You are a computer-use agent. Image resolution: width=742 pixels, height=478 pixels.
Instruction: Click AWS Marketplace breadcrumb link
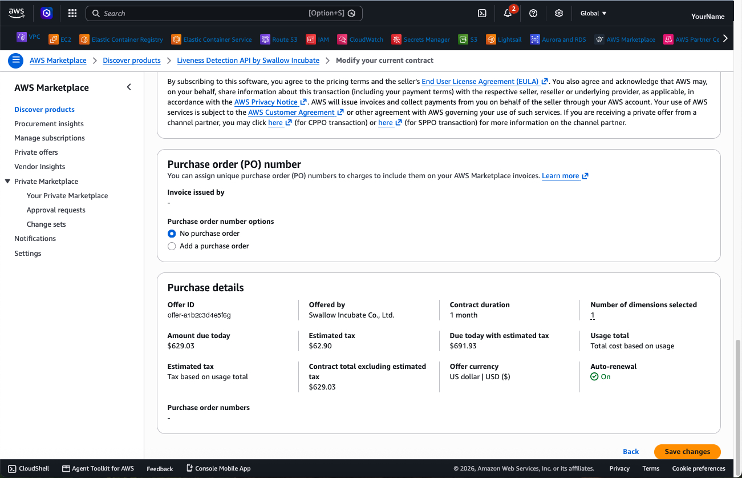point(58,61)
